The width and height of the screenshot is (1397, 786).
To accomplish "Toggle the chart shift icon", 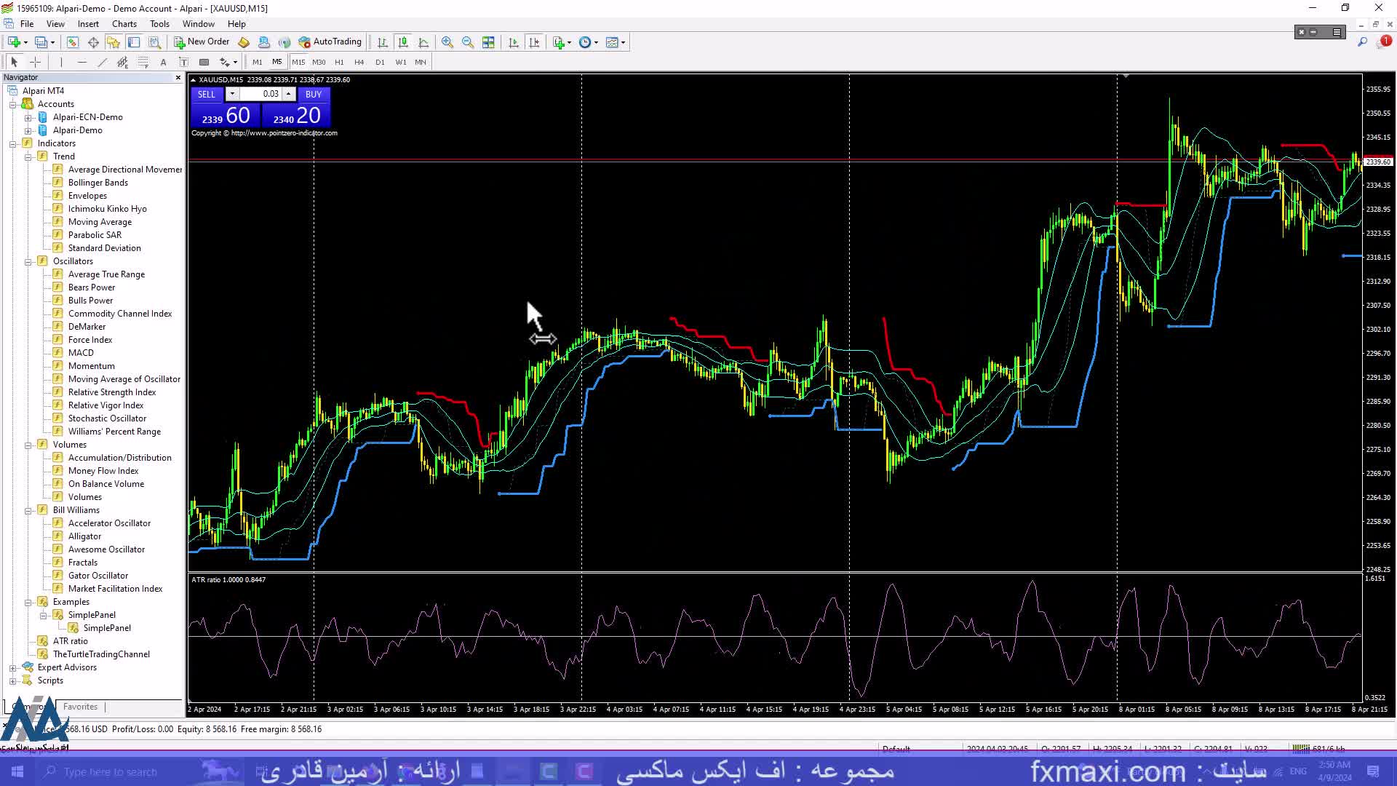I will pos(534,42).
